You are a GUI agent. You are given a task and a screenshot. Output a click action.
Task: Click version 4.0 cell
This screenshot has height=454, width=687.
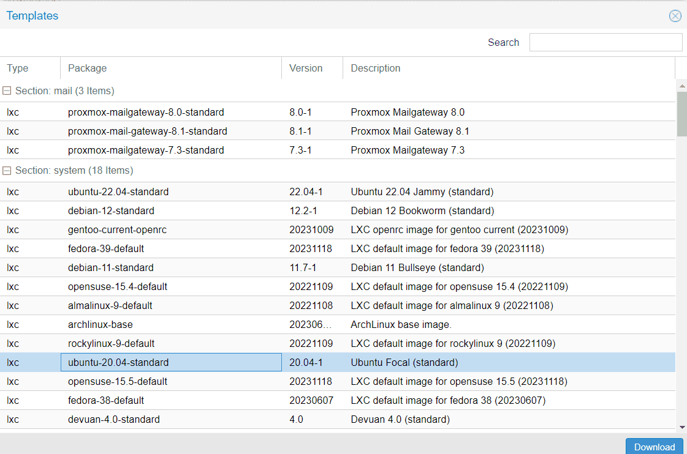pyautogui.click(x=296, y=420)
